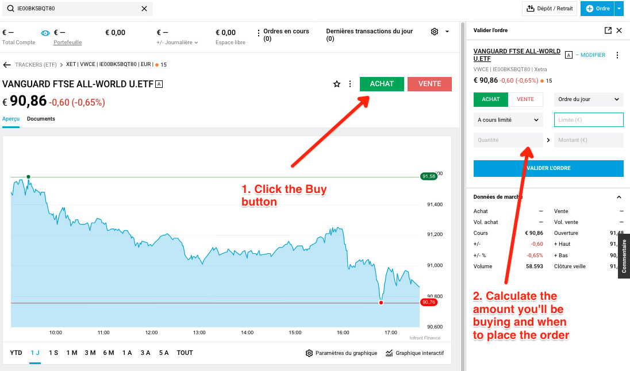This screenshot has height=371, width=630.
Task: Pop out the order panel in new window
Action: (608, 30)
